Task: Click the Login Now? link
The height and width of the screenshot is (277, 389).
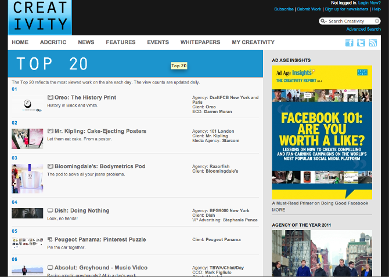Action: [369, 3]
